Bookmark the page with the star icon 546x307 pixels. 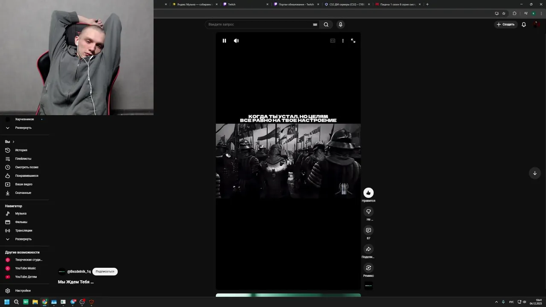[504, 13]
